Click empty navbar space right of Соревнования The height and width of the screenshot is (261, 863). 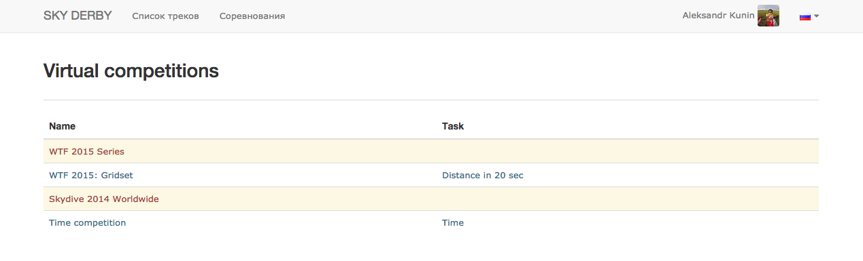[476, 16]
